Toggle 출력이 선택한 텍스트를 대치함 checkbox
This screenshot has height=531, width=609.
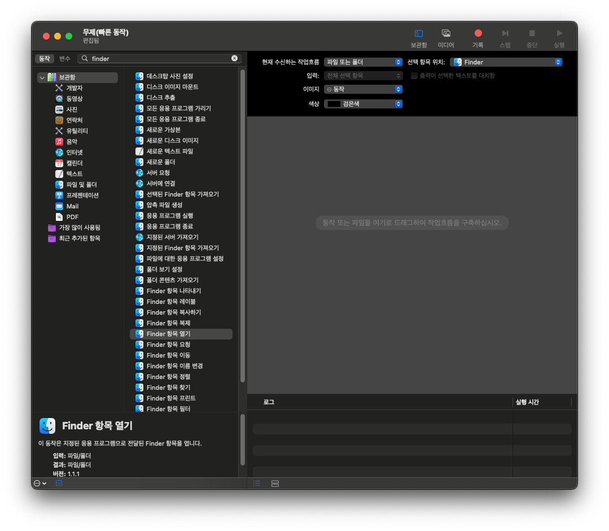click(414, 76)
